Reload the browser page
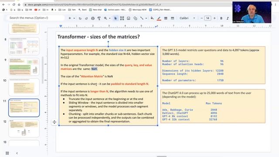279x157 pixels. (x=14, y=4)
